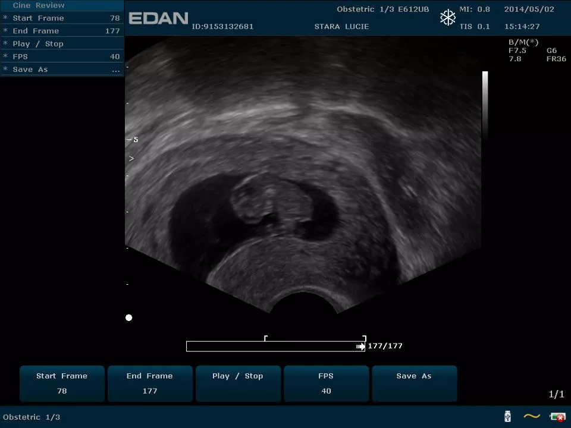Click the arrow at cine progress bar end
Screen dimensions: 571x428
coord(360,346)
